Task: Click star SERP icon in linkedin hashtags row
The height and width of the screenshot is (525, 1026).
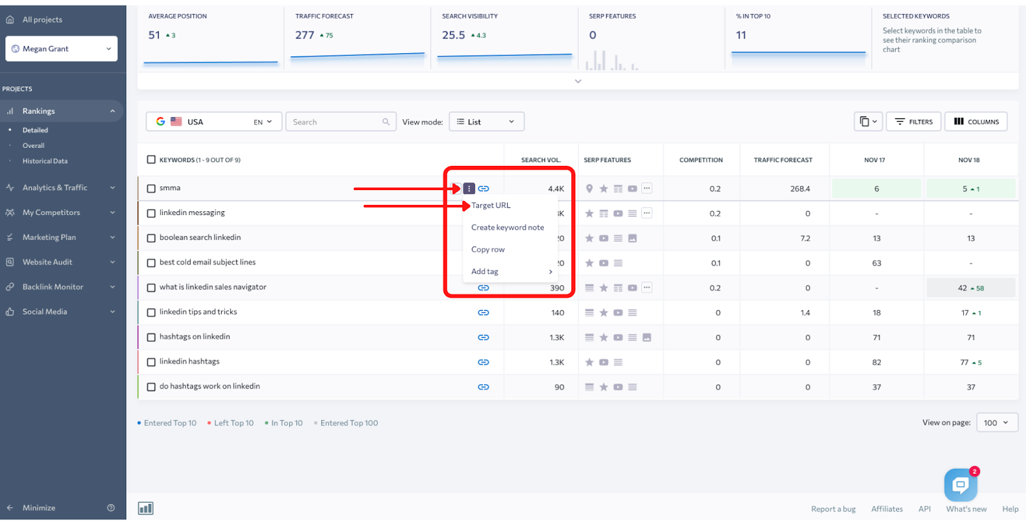Action: tap(589, 362)
